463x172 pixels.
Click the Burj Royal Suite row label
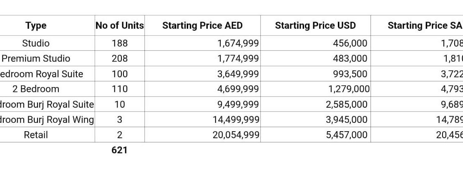pyautogui.click(x=47, y=105)
